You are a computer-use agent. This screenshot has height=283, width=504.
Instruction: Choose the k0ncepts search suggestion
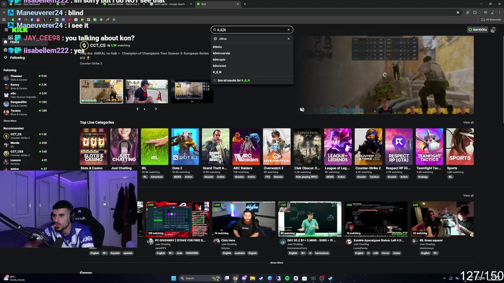[x=252, y=59]
